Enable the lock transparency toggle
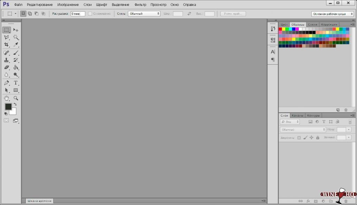The image size is (357, 205). (x=299, y=138)
